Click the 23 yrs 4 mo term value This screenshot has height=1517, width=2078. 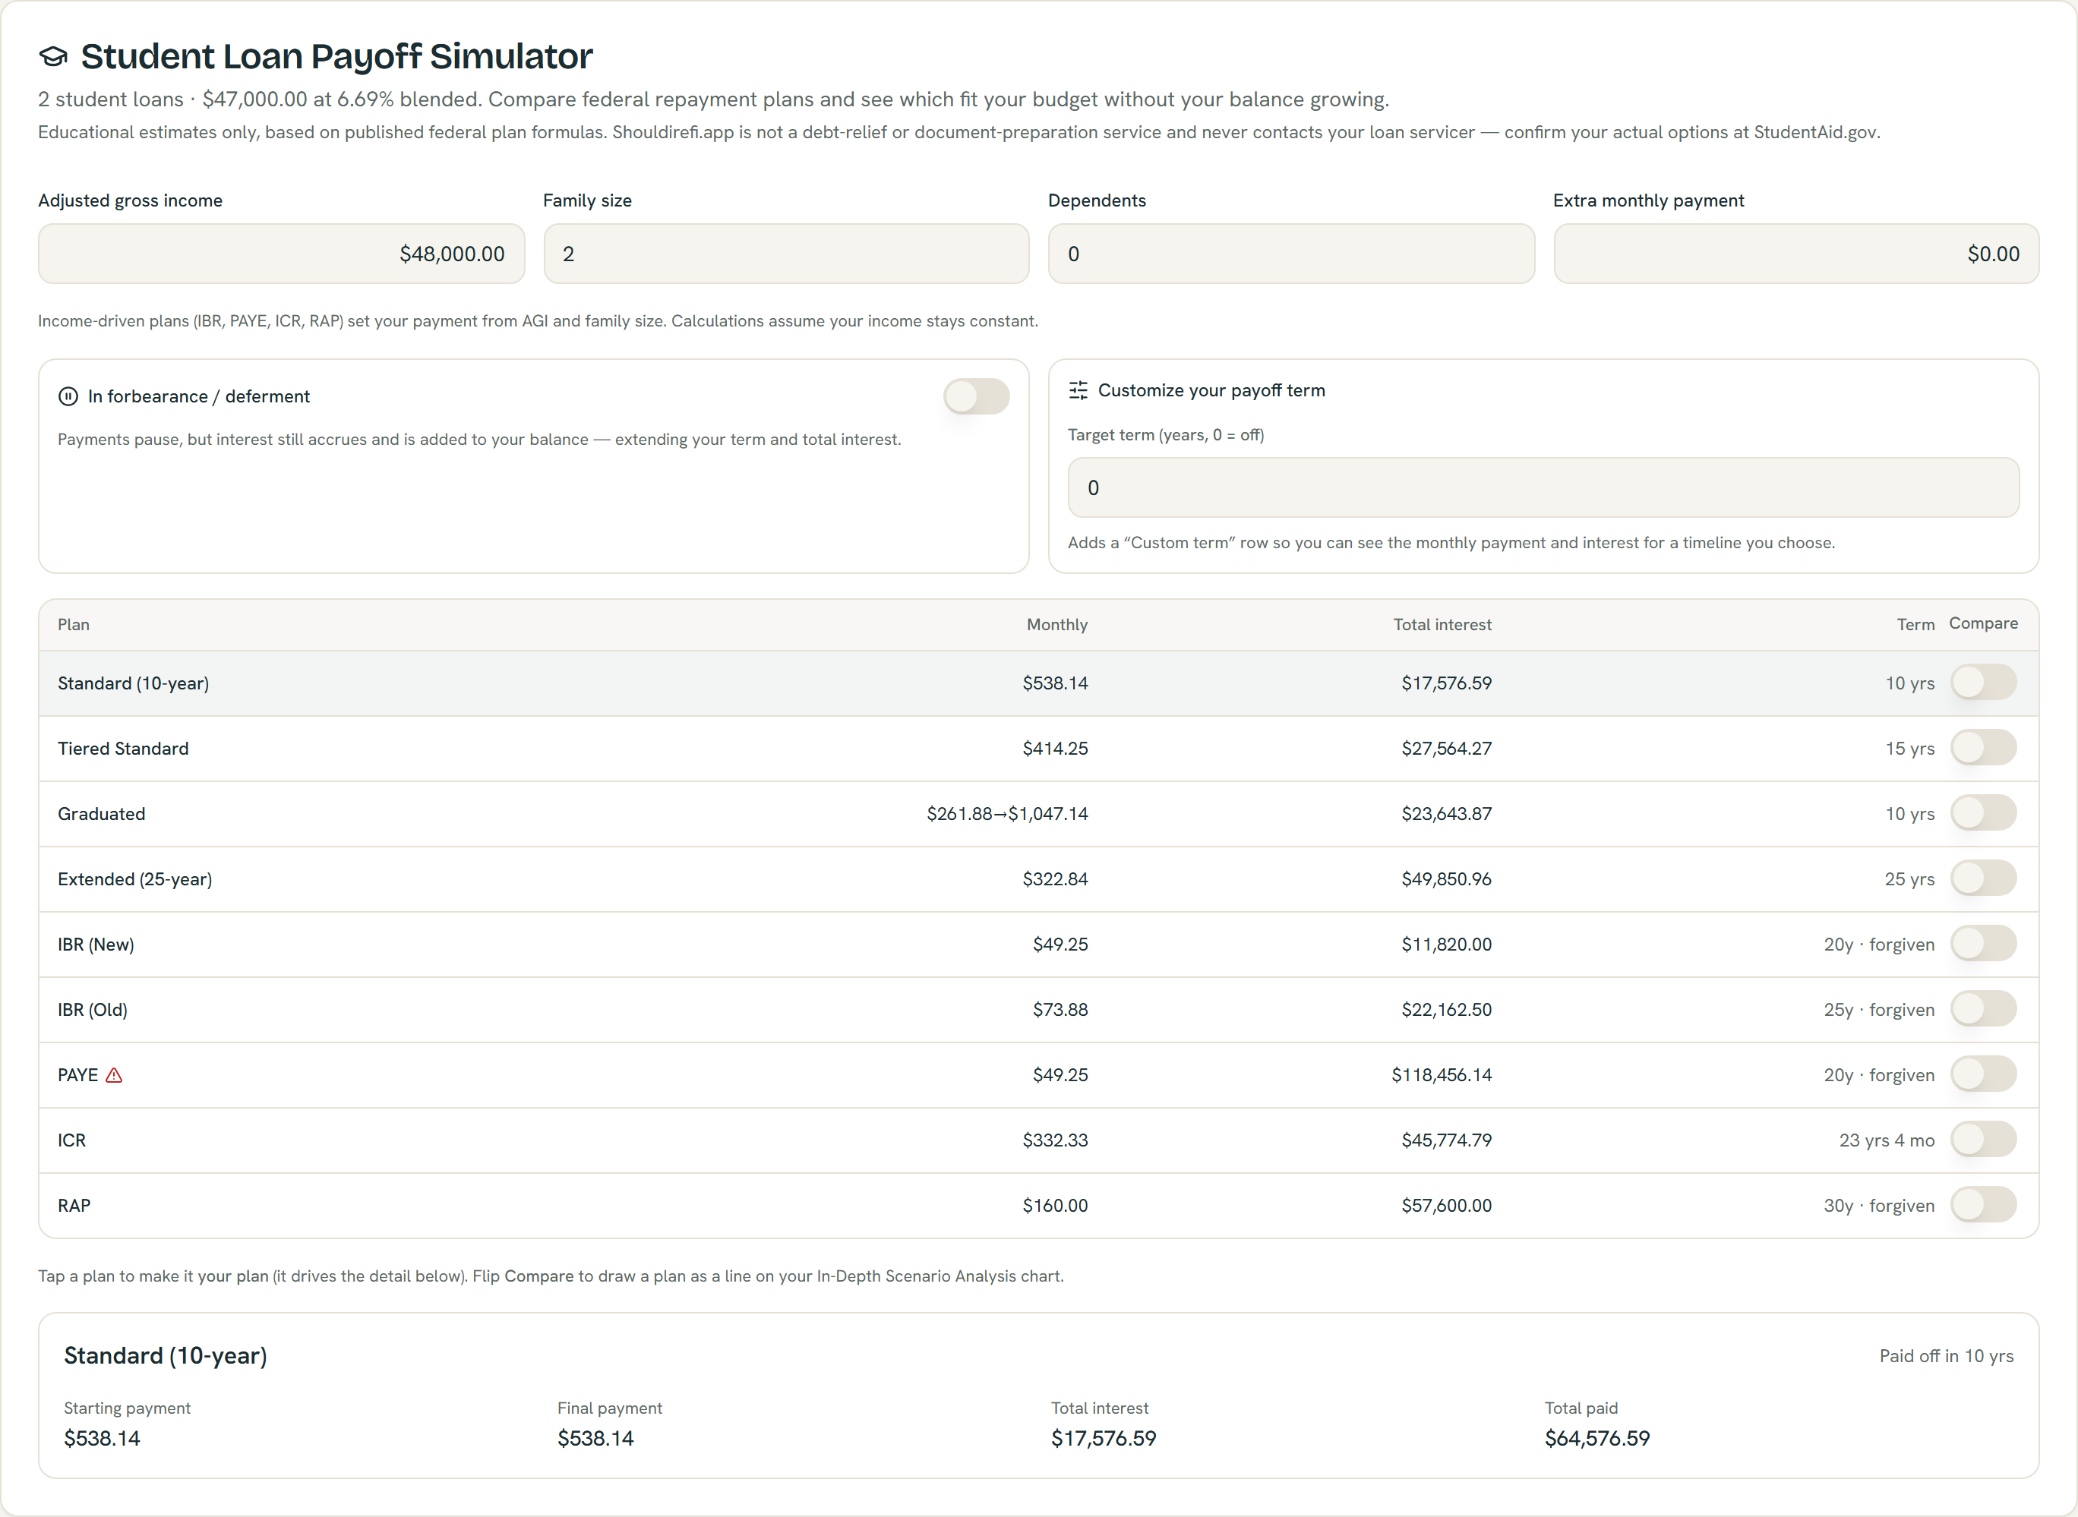[x=1886, y=1140]
